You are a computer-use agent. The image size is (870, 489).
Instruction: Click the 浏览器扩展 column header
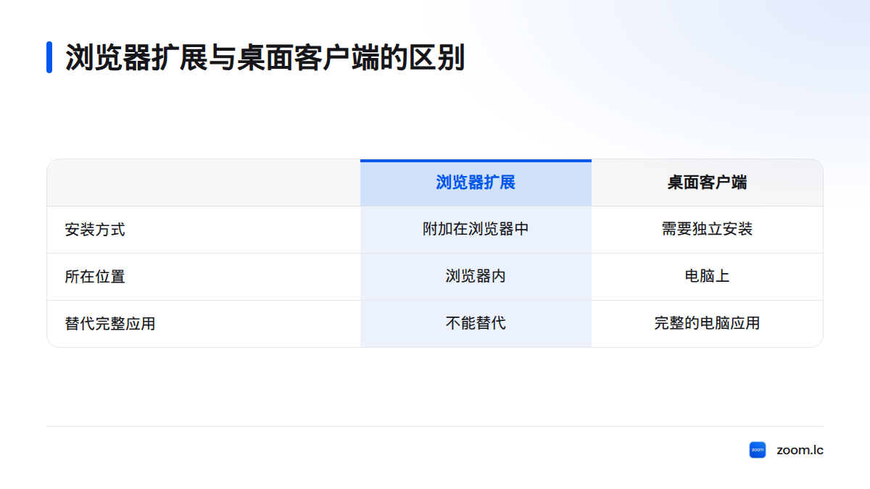476,183
